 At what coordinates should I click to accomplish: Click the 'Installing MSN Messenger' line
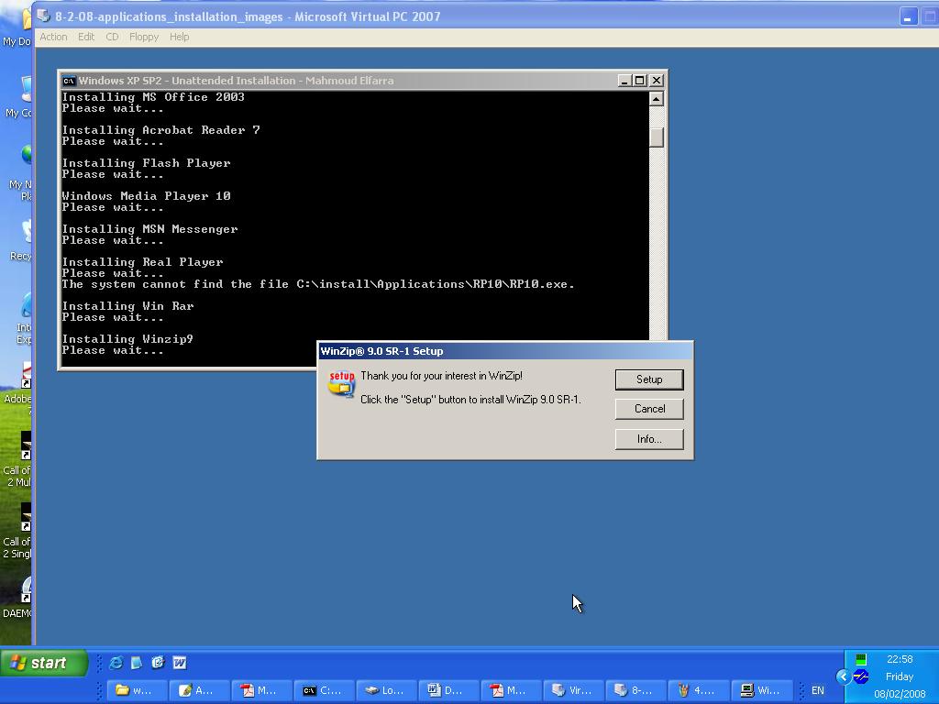coord(149,228)
